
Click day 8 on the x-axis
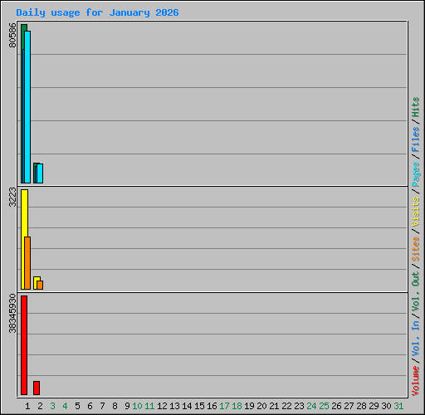[x=115, y=406]
